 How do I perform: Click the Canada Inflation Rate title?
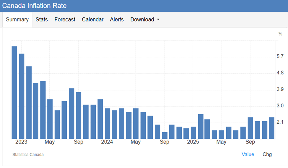coord(35,6)
